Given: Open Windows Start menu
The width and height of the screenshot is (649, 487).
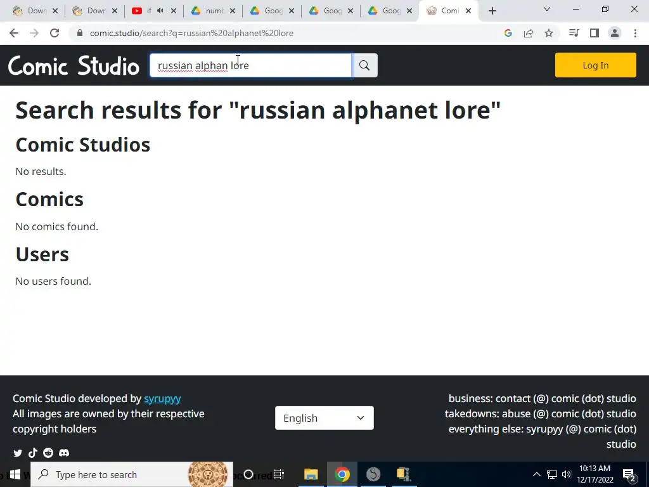Looking at the screenshot, I should 15,474.
